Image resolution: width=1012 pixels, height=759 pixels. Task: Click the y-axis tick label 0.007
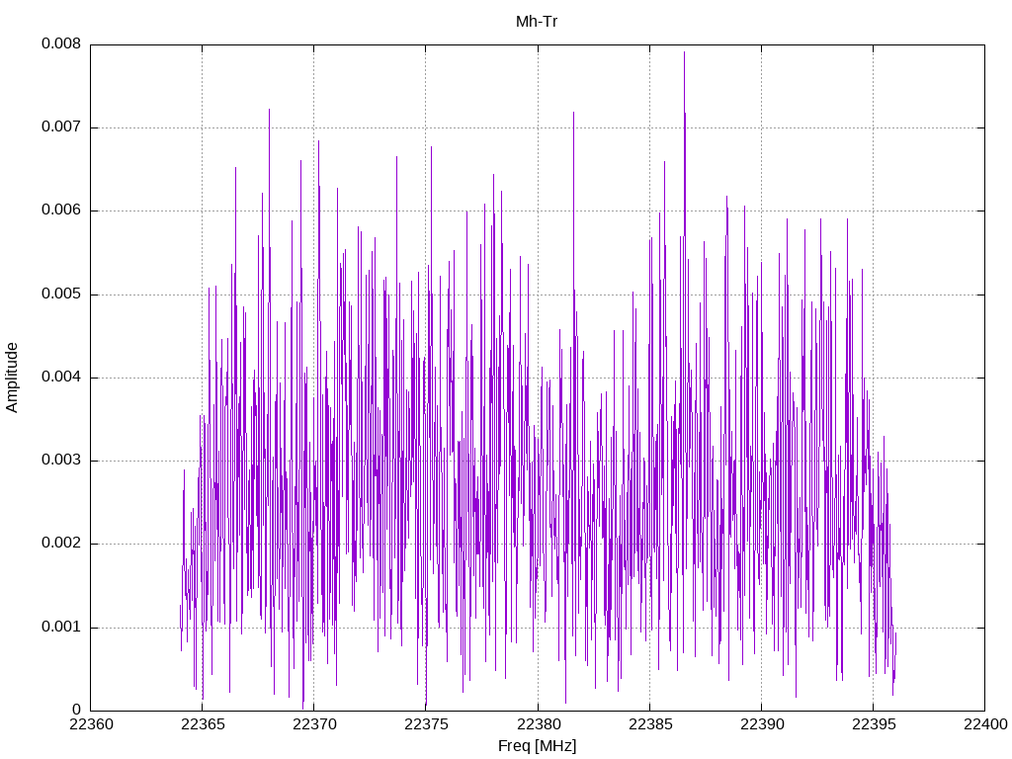pyautogui.click(x=61, y=127)
